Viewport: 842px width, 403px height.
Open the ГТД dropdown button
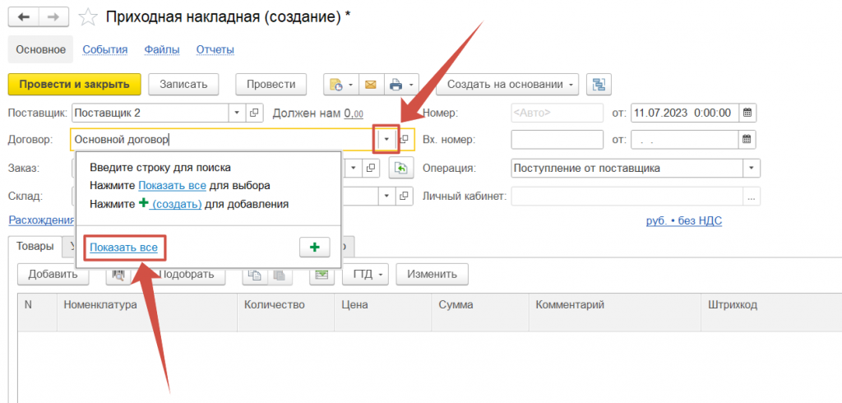pos(364,274)
